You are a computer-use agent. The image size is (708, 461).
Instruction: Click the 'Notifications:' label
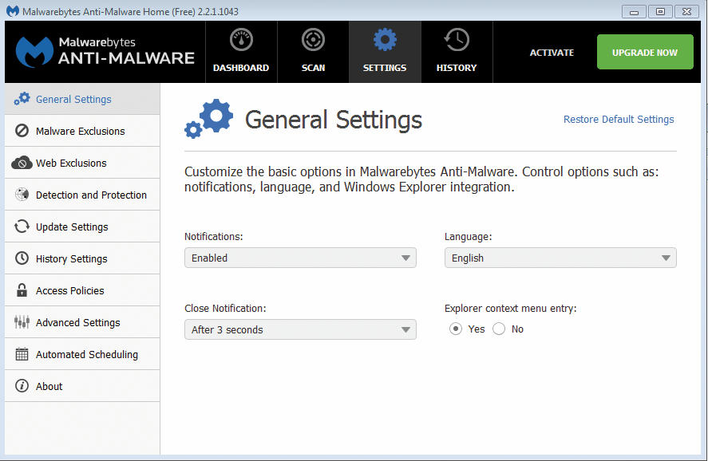coord(214,236)
